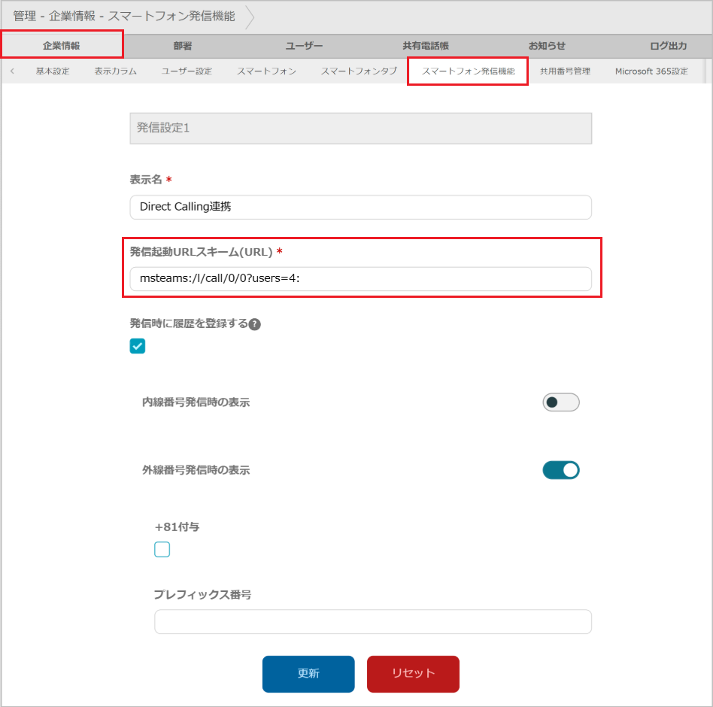Click the help icon beside 発信時に履歴を登録する
713x707 pixels.
point(255,324)
